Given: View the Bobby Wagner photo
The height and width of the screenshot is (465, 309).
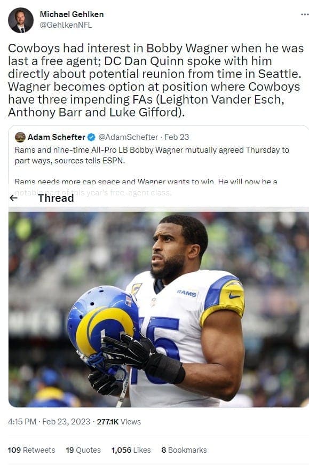Looking at the screenshot, I should (x=159, y=309).
